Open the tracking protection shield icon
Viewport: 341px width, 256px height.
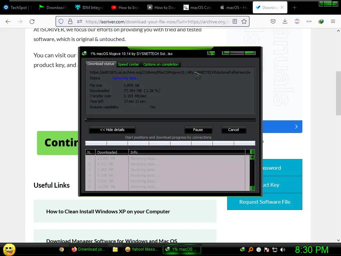tap(61, 21)
